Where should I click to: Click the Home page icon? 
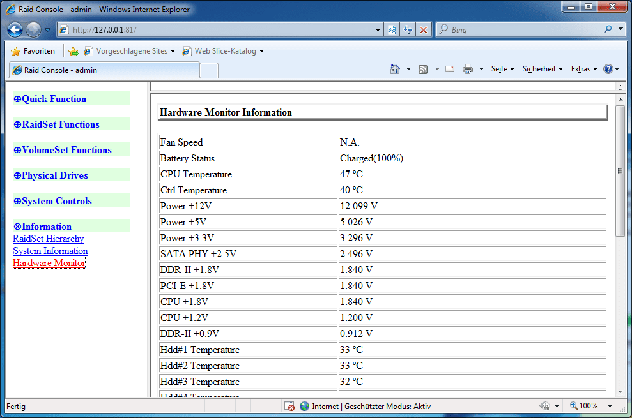coord(394,70)
